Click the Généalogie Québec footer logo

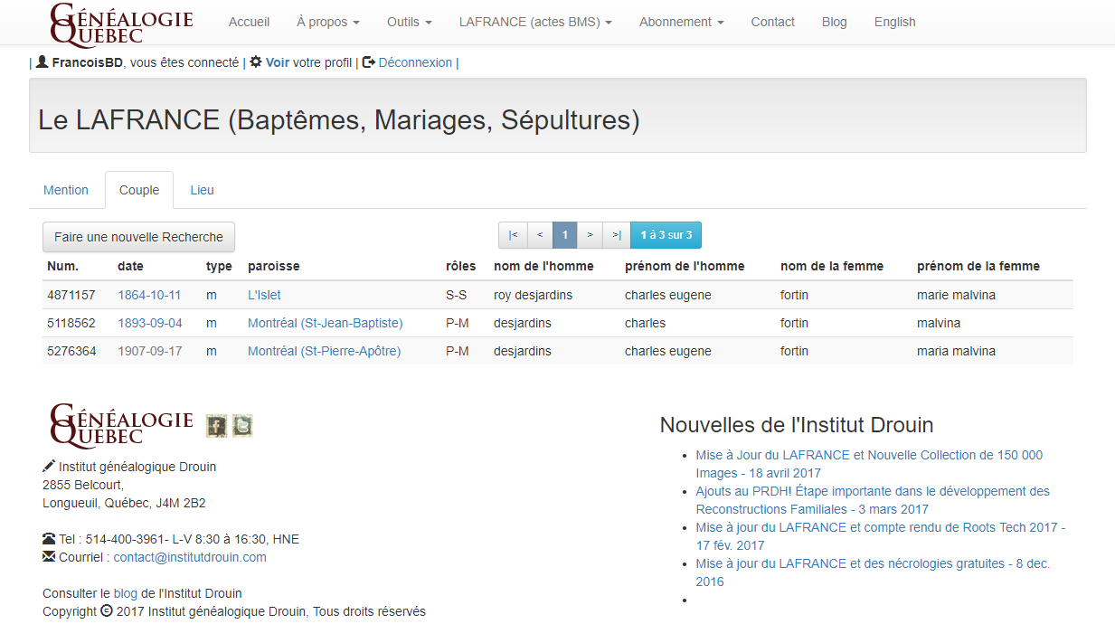(x=121, y=426)
